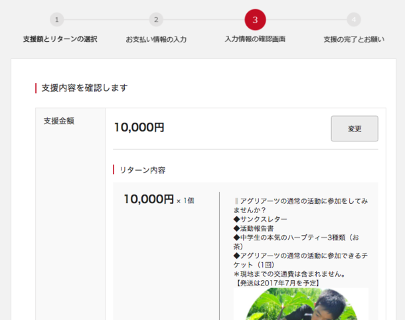This screenshot has width=405, height=320.
Task: Select the 入力情報の確認画面 step label
Action: pyautogui.click(x=255, y=39)
